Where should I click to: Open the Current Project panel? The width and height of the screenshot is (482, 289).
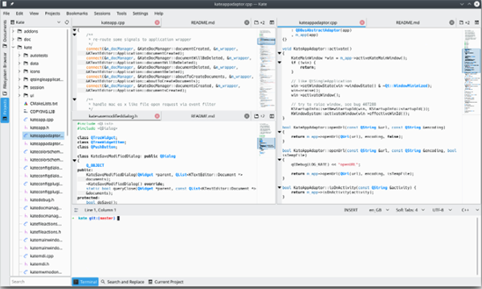click(165, 282)
